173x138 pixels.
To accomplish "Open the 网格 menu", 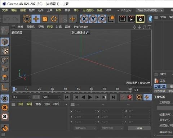I will [58, 10].
